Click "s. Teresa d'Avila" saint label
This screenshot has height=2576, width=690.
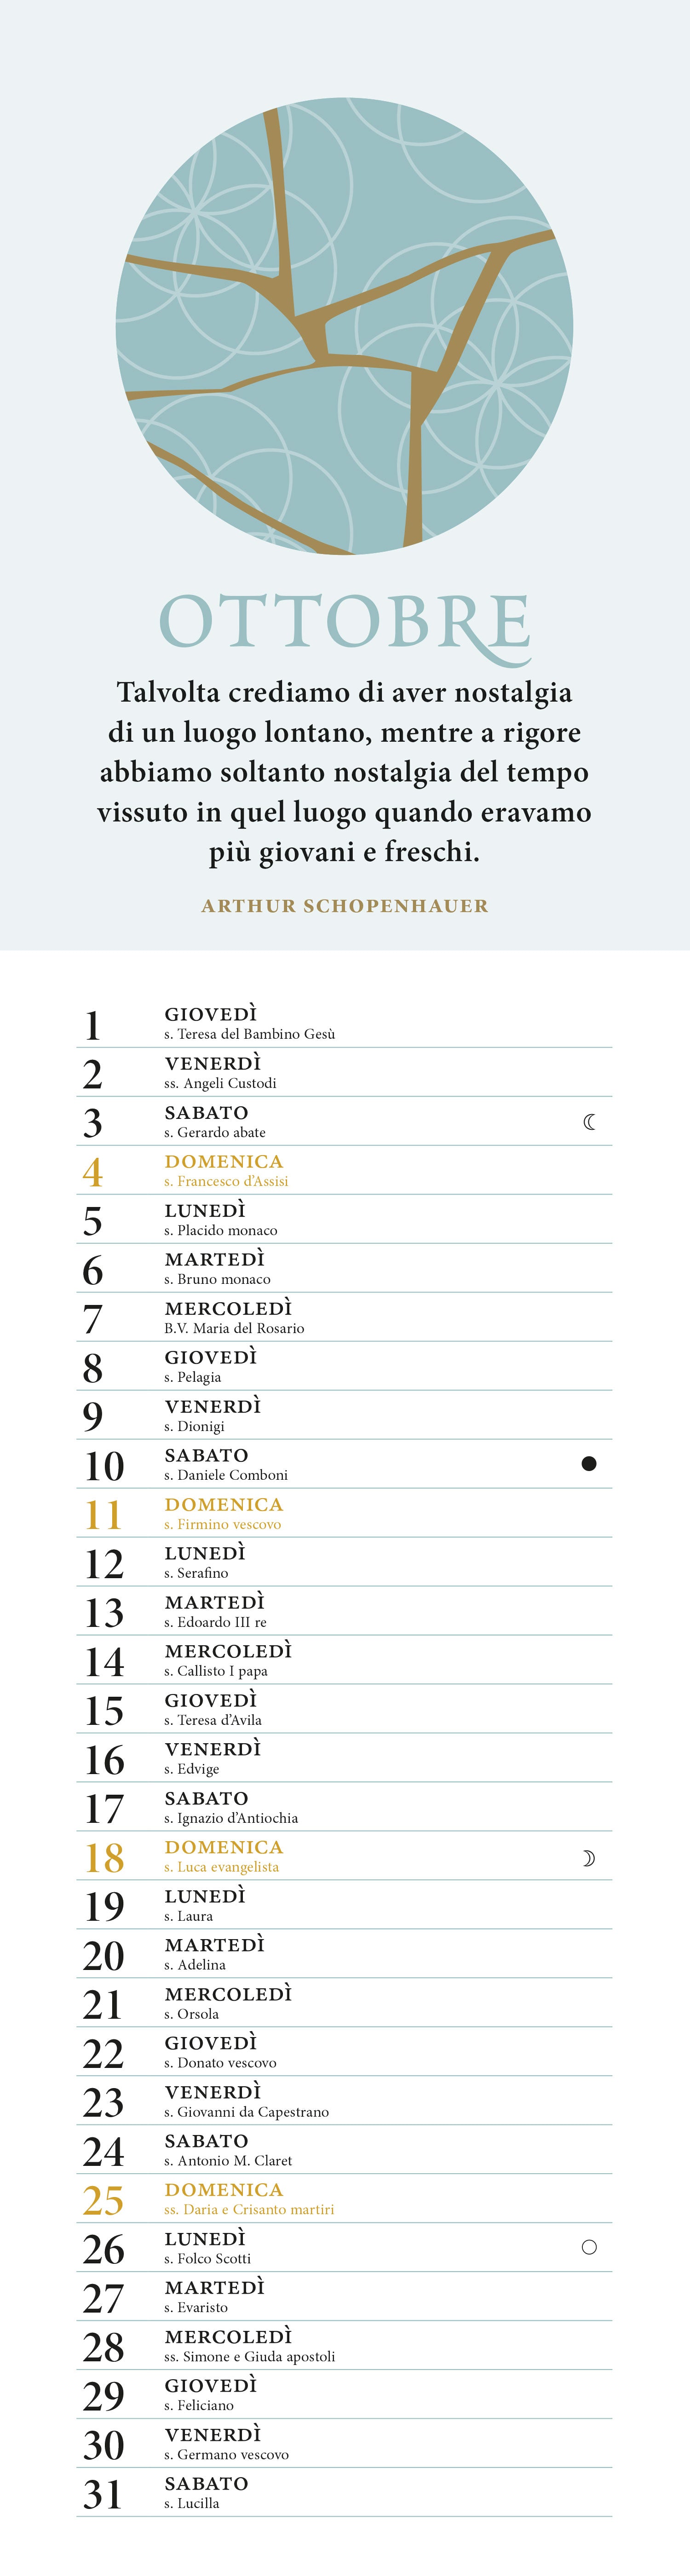click(x=213, y=1720)
